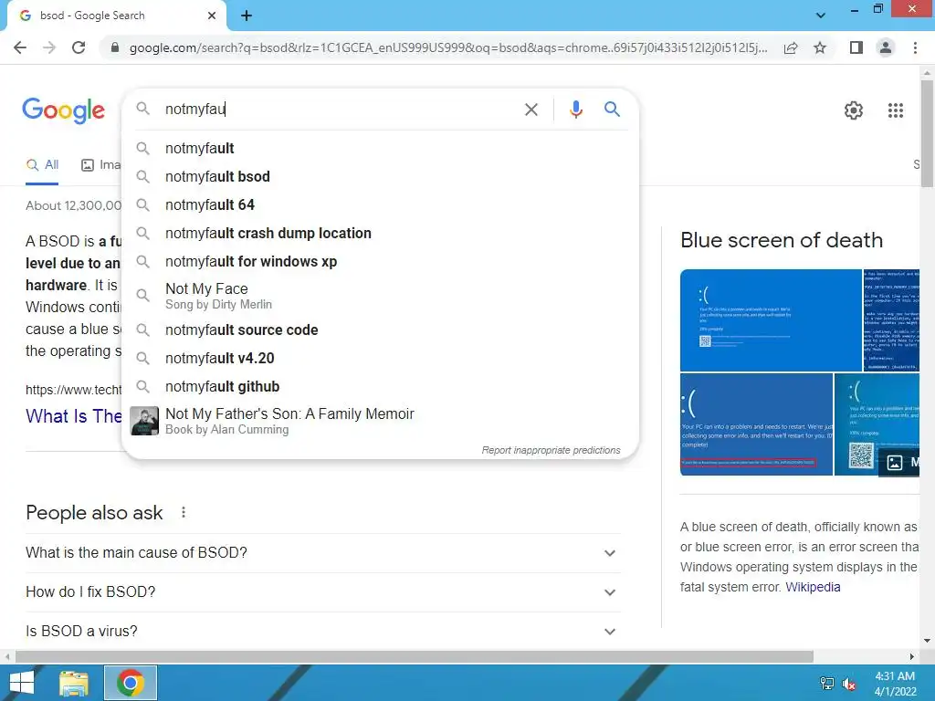Screen dimensions: 935x701
Task: Click the vertical scrollbar thumb
Action: tap(927, 133)
